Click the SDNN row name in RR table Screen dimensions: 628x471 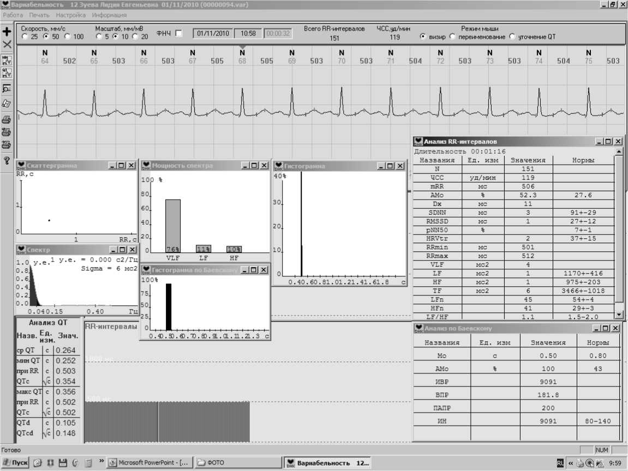[x=437, y=213]
